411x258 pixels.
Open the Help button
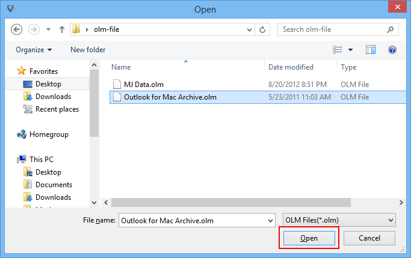click(392, 50)
